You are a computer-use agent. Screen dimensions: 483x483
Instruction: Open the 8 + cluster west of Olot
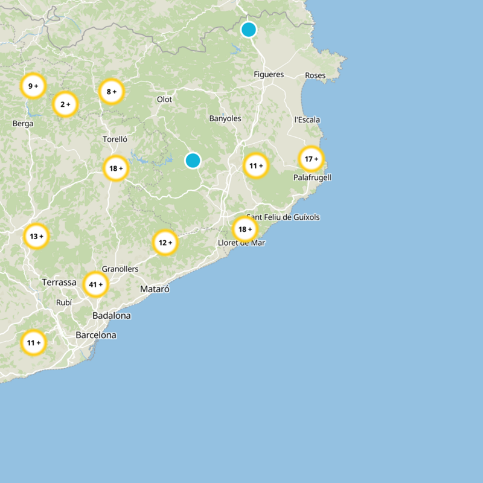[x=112, y=92]
